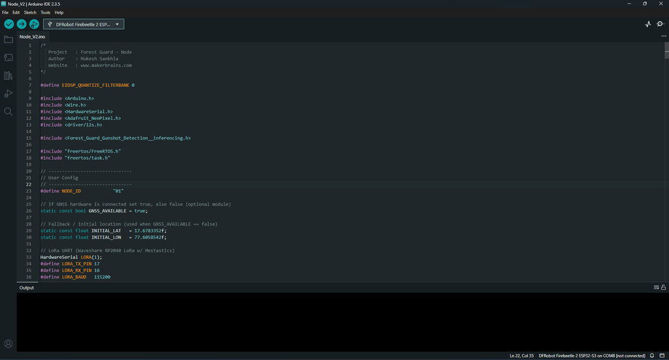The image size is (669, 360).
Task: Select the Node_V2.ino tab
Action: pos(32,37)
